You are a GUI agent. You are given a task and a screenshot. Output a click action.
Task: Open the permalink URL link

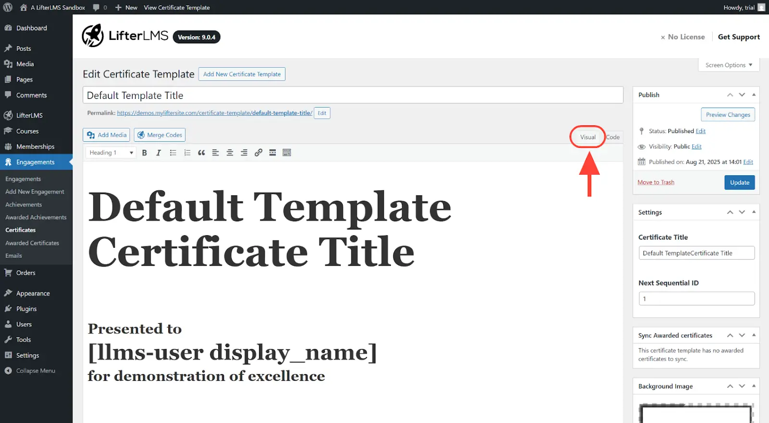click(214, 113)
